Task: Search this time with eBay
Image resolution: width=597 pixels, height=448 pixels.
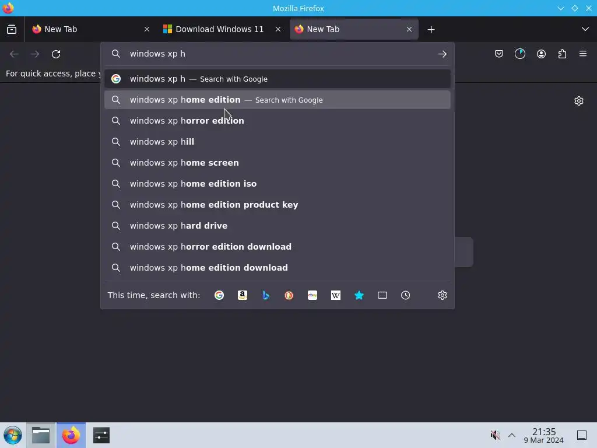Action: click(312, 295)
